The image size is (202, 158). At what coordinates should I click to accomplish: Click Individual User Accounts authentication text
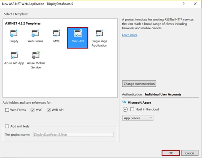pyautogui.click(x=163, y=94)
